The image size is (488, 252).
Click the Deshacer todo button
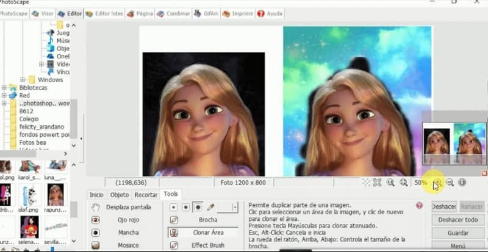[458, 220]
